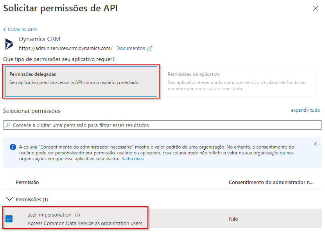This screenshot has width=325, height=238.
Task: Close the Solicitar permissões de API panel
Action: coord(316,8)
